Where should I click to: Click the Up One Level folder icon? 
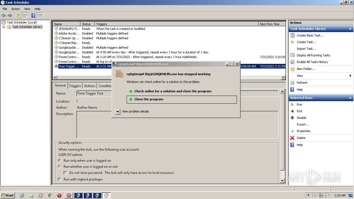19,15
